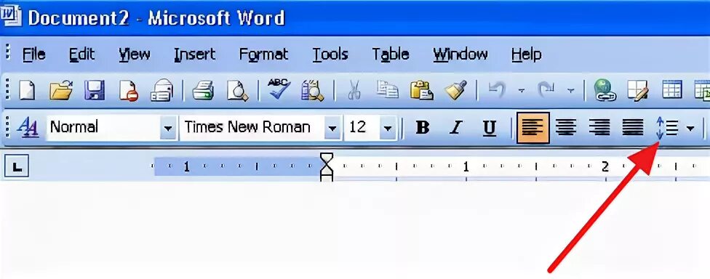
Task: Toggle Italic formatting
Action: pyautogui.click(x=455, y=128)
